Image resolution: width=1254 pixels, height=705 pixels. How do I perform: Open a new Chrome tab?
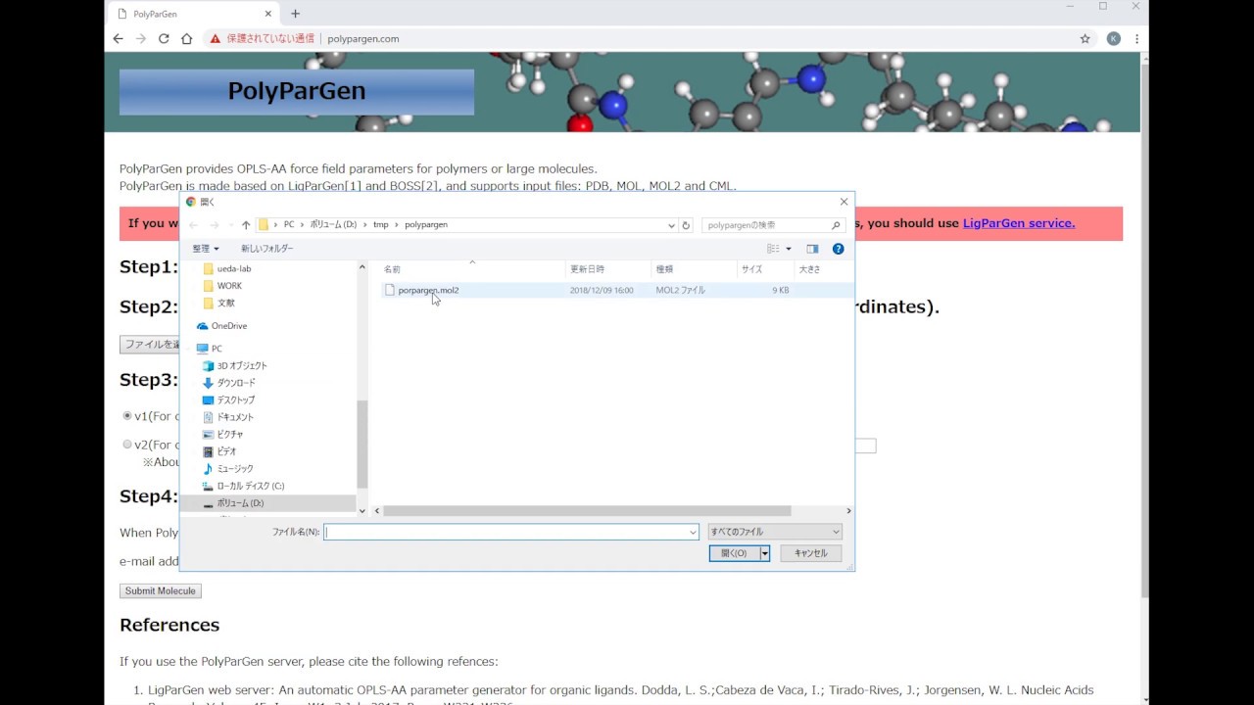coord(295,14)
